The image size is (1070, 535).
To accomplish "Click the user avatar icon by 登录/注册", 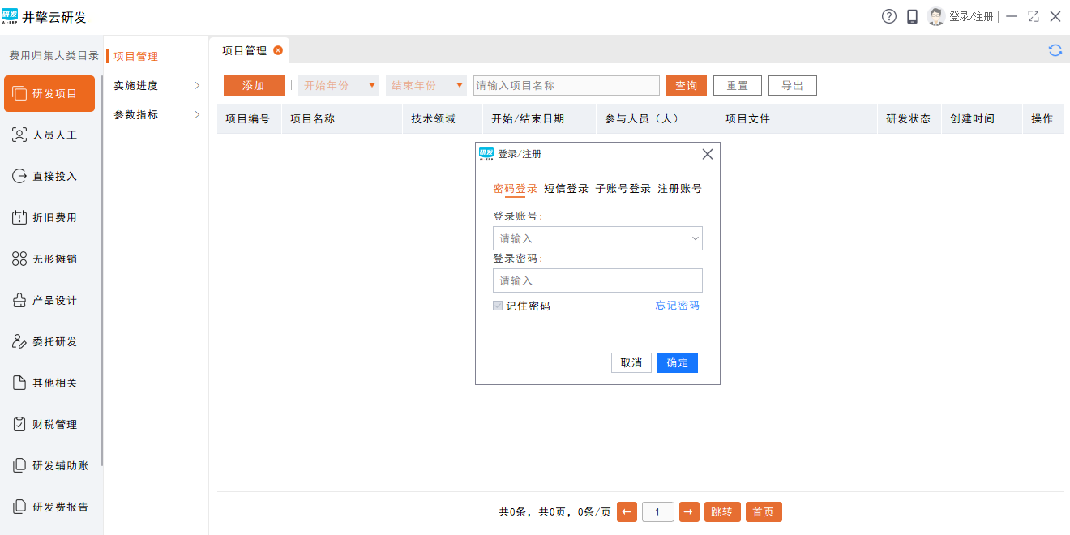I will click(x=936, y=16).
